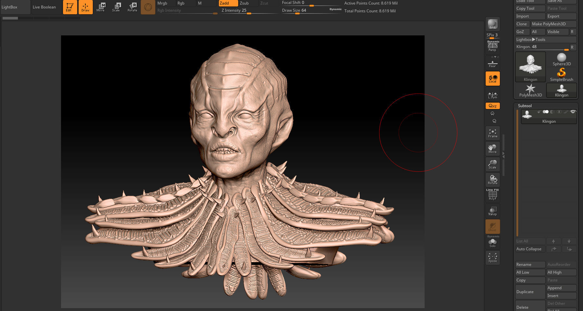Enable M material mode
The image size is (583, 311).
coord(206,3)
